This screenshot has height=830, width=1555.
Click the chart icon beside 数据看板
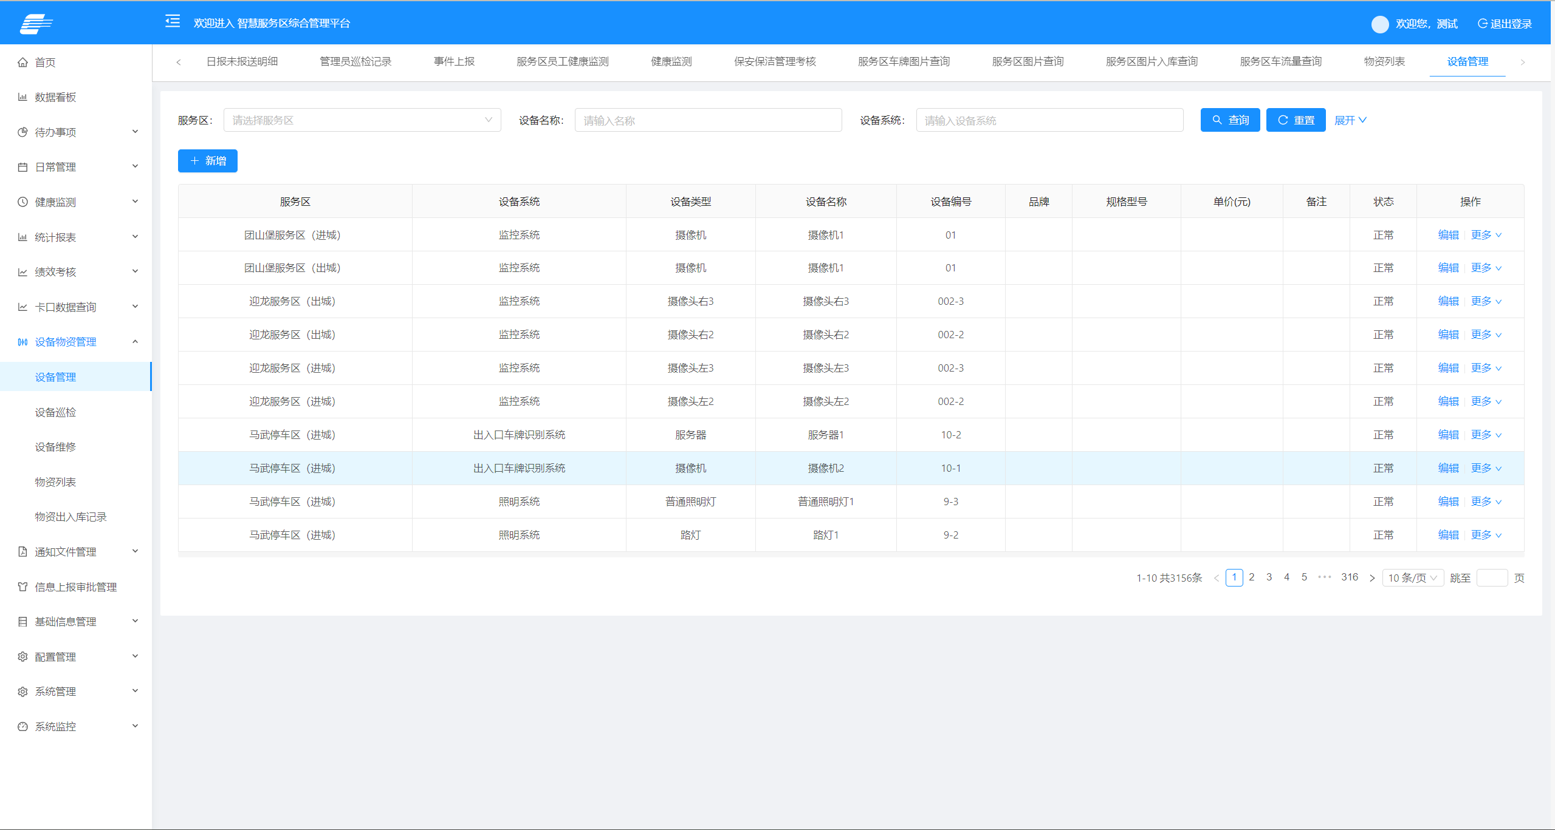(x=22, y=97)
